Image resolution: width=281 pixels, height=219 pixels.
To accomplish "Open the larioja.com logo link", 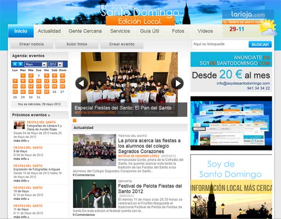I will tap(248, 14).
